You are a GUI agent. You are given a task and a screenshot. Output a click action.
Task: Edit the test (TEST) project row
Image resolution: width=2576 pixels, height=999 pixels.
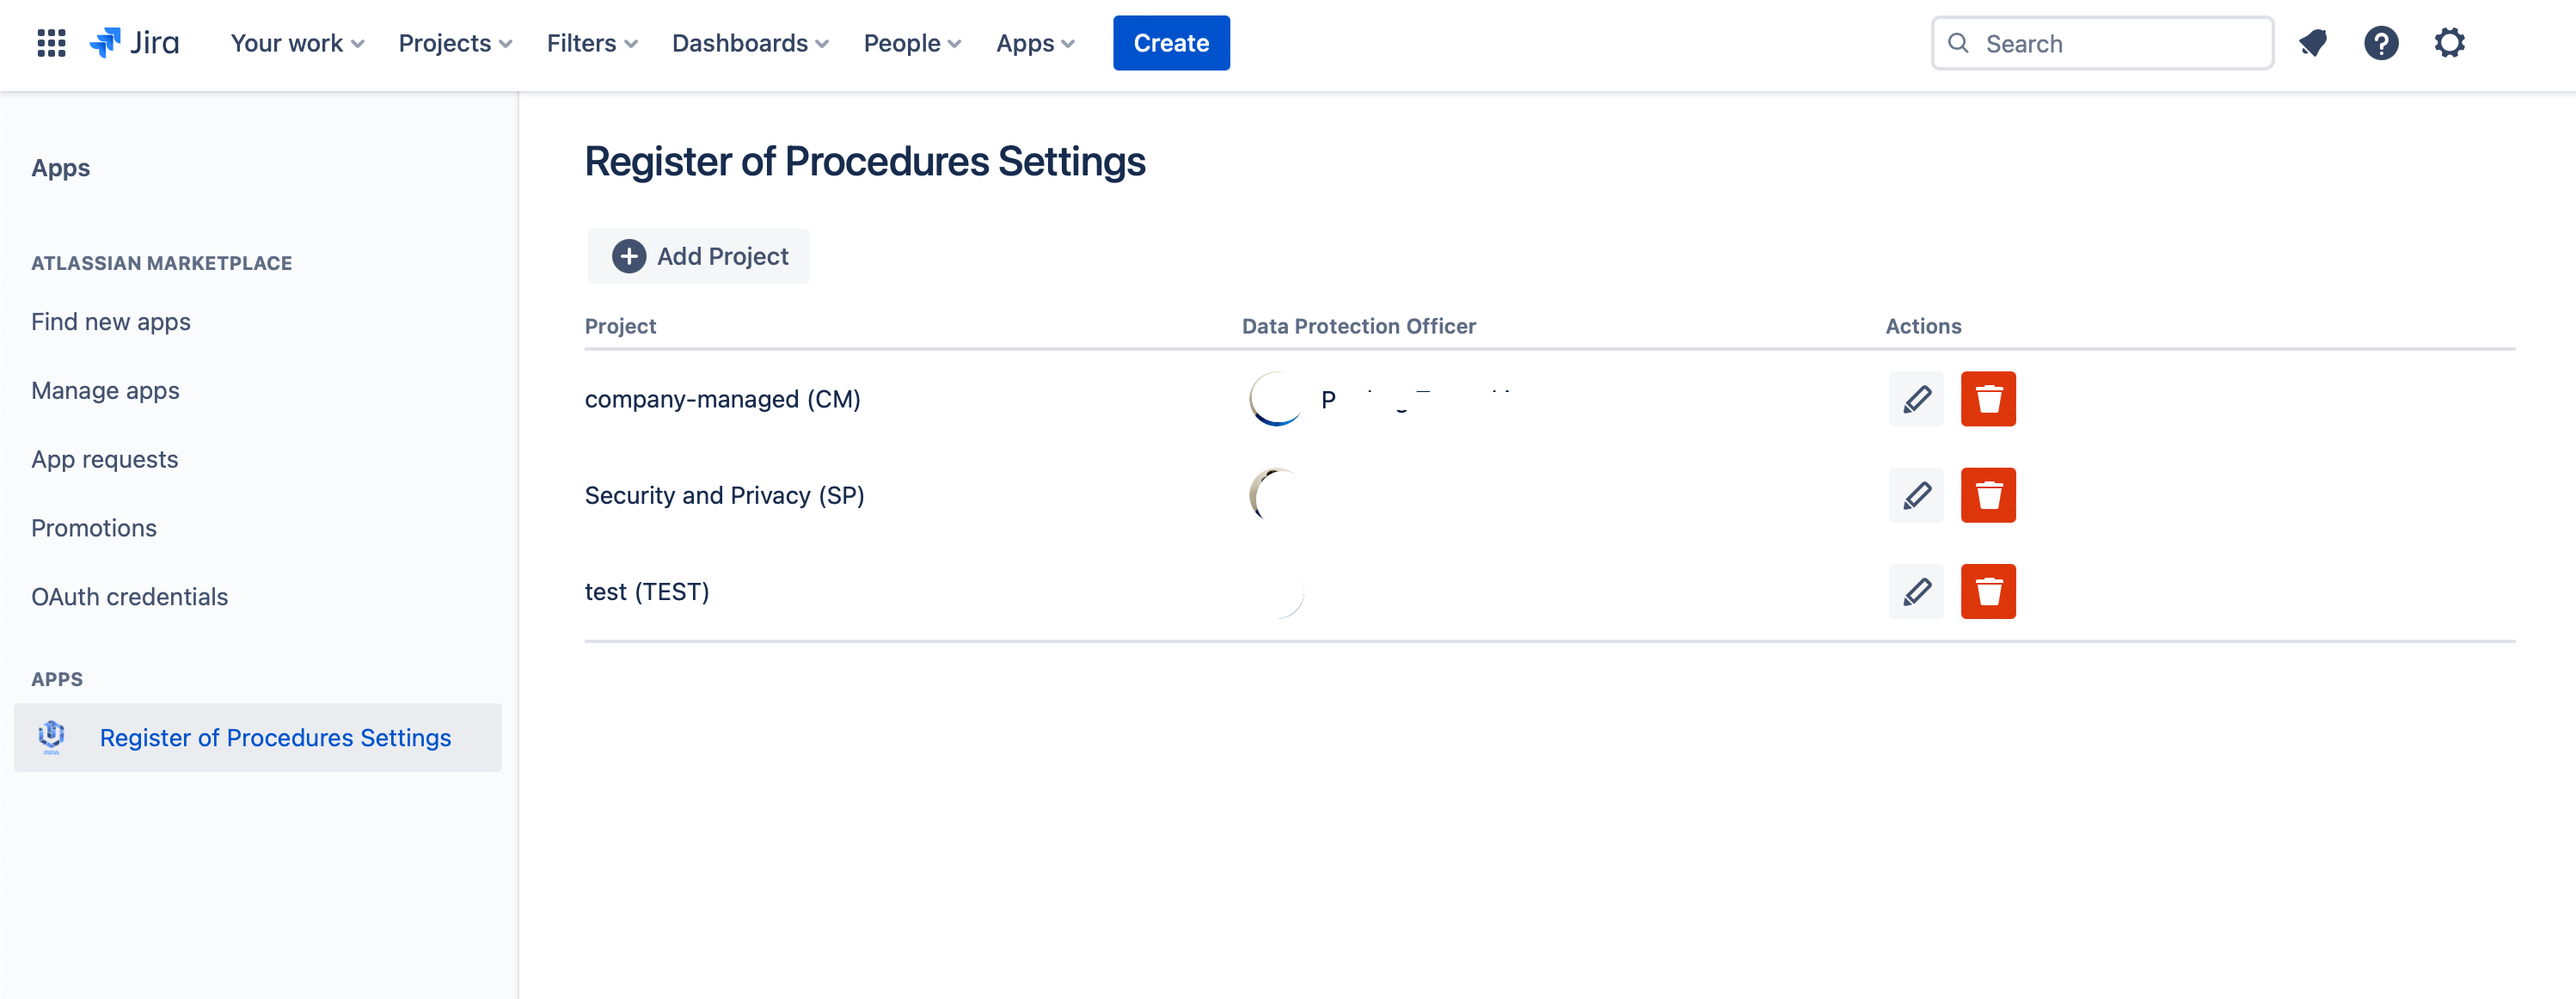[1915, 591]
